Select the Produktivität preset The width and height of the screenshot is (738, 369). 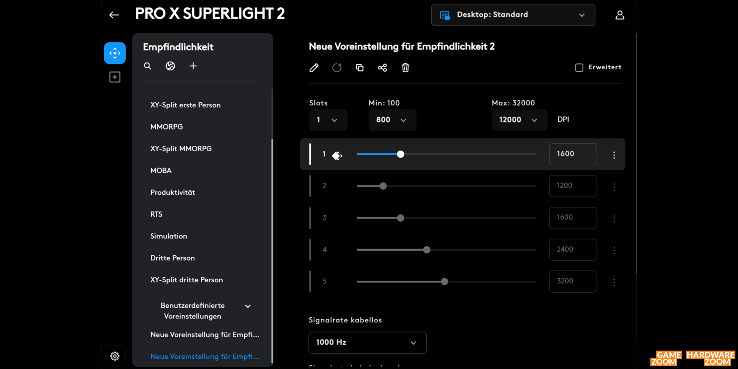[173, 192]
